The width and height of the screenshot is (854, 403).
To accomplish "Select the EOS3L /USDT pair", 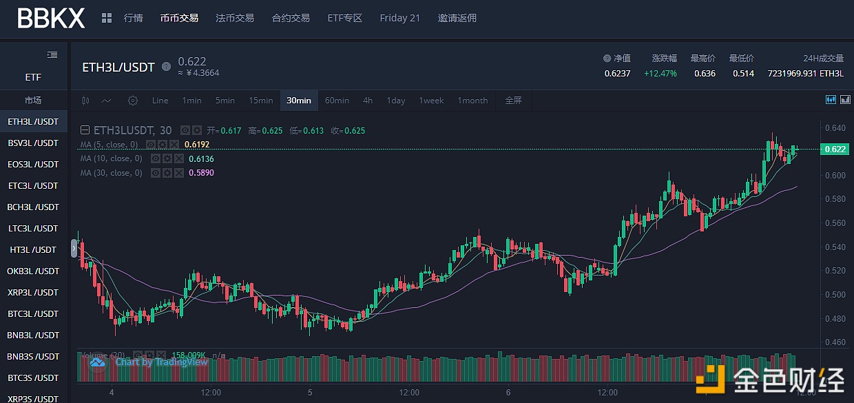I will click(34, 165).
